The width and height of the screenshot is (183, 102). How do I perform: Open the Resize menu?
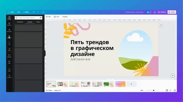(x=26, y=12)
